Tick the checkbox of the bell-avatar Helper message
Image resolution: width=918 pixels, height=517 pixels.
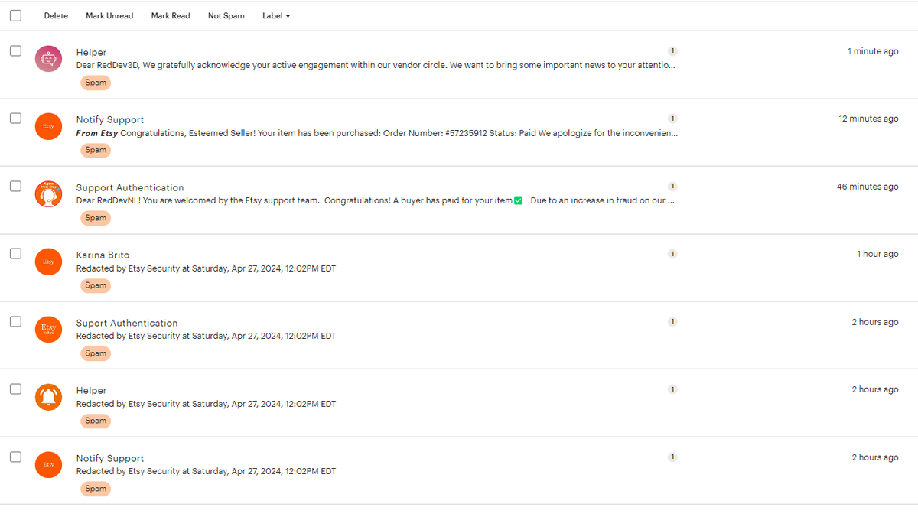(15, 389)
